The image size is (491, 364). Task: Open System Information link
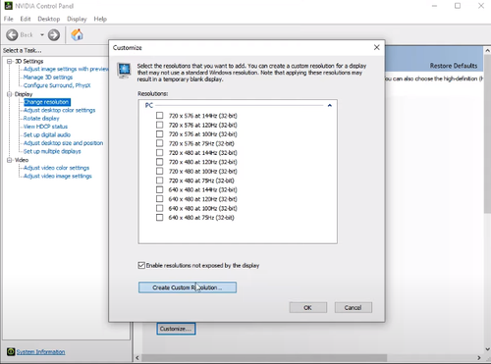(40, 352)
